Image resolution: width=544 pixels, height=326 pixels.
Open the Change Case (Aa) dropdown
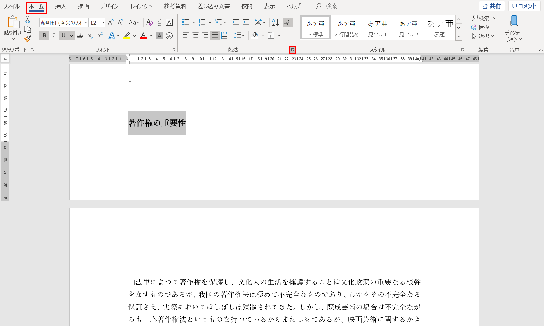134,22
